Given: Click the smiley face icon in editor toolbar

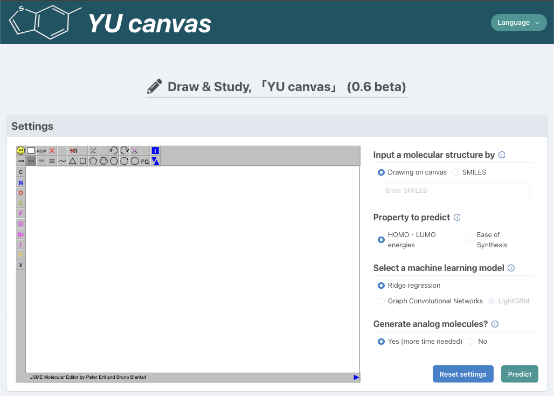Looking at the screenshot, I should (x=20, y=151).
